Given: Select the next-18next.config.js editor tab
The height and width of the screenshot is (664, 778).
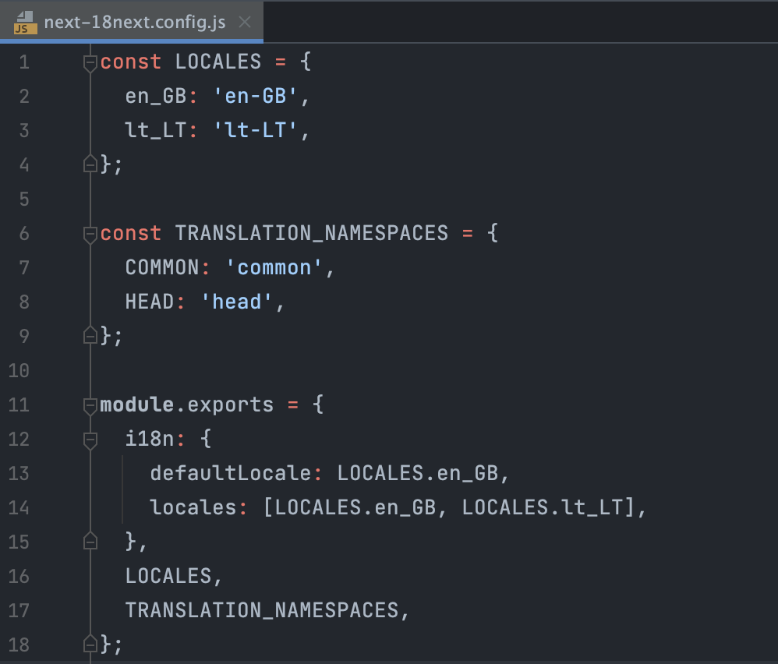Looking at the screenshot, I should [x=133, y=22].
